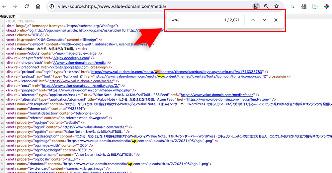Go back to the previous page
This screenshot has height=173, width=332.
(4, 6)
